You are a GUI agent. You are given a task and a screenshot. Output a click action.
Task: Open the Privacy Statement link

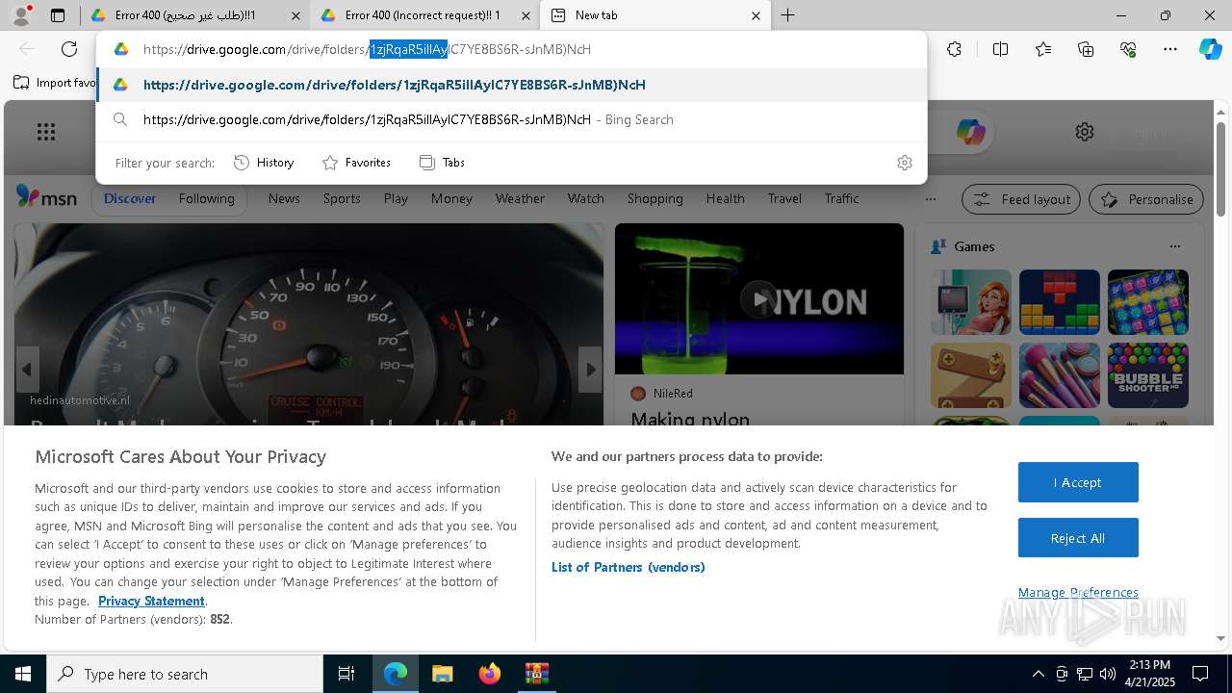[151, 601]
